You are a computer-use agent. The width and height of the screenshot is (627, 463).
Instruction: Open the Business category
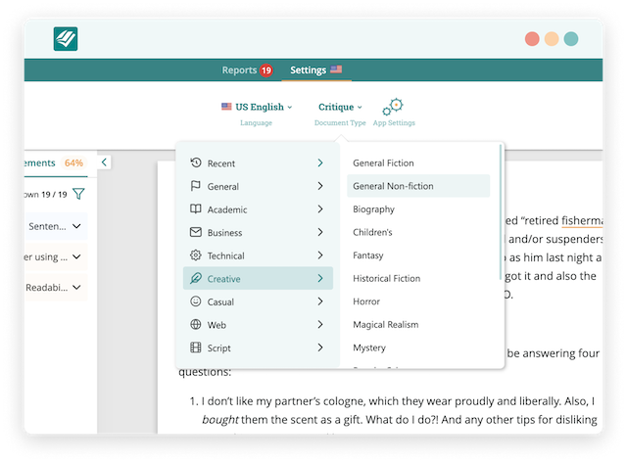click(258, 233)
